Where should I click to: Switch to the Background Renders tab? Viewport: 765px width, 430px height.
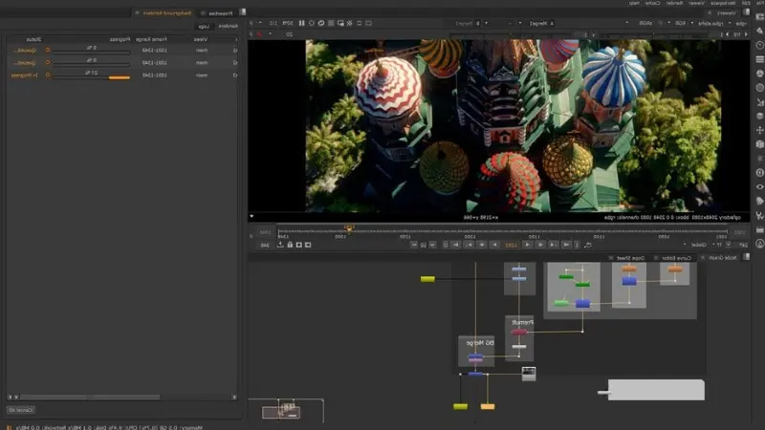pos(166,13)
